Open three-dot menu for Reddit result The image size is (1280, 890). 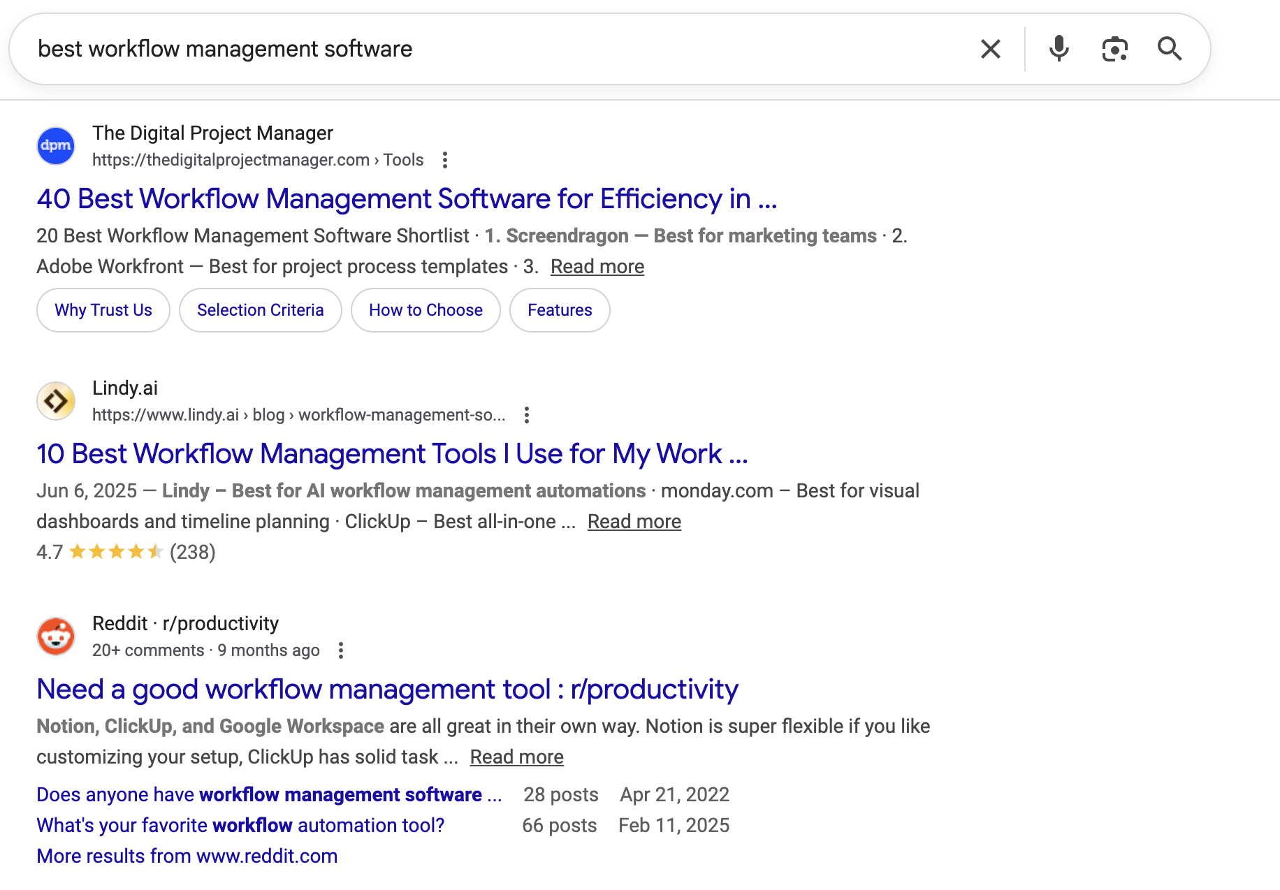(x=341, y=651)
